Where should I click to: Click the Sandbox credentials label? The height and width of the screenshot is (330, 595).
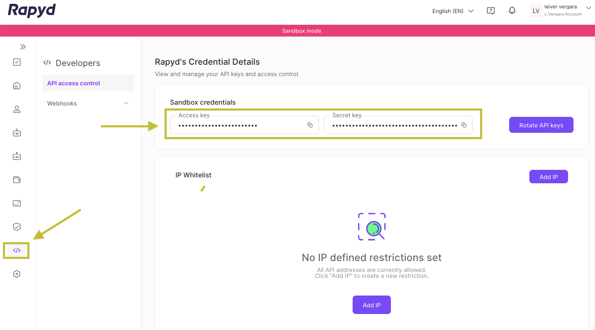coord(203,102)
